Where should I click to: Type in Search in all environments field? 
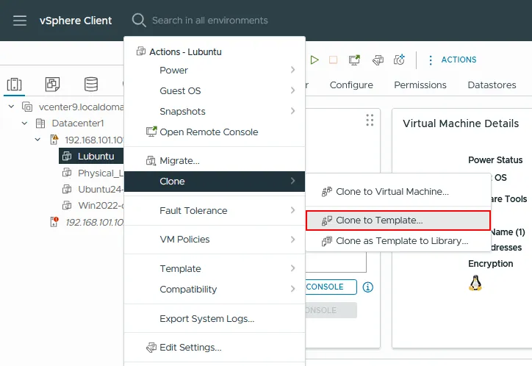click(209, 21)
